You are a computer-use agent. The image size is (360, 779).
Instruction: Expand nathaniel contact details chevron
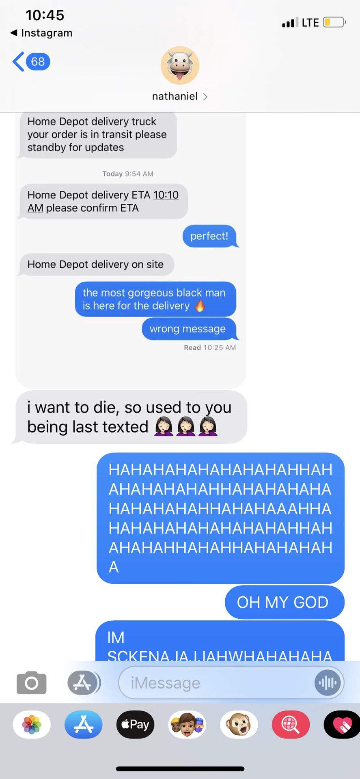(205, 97)
